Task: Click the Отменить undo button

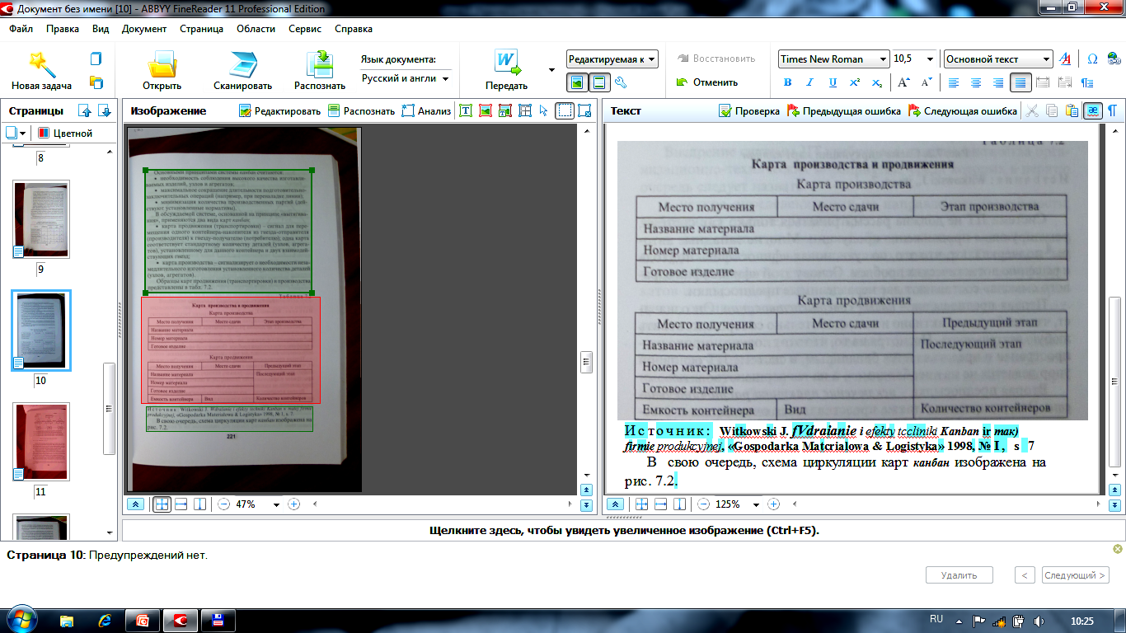Action: pos(707,82)
